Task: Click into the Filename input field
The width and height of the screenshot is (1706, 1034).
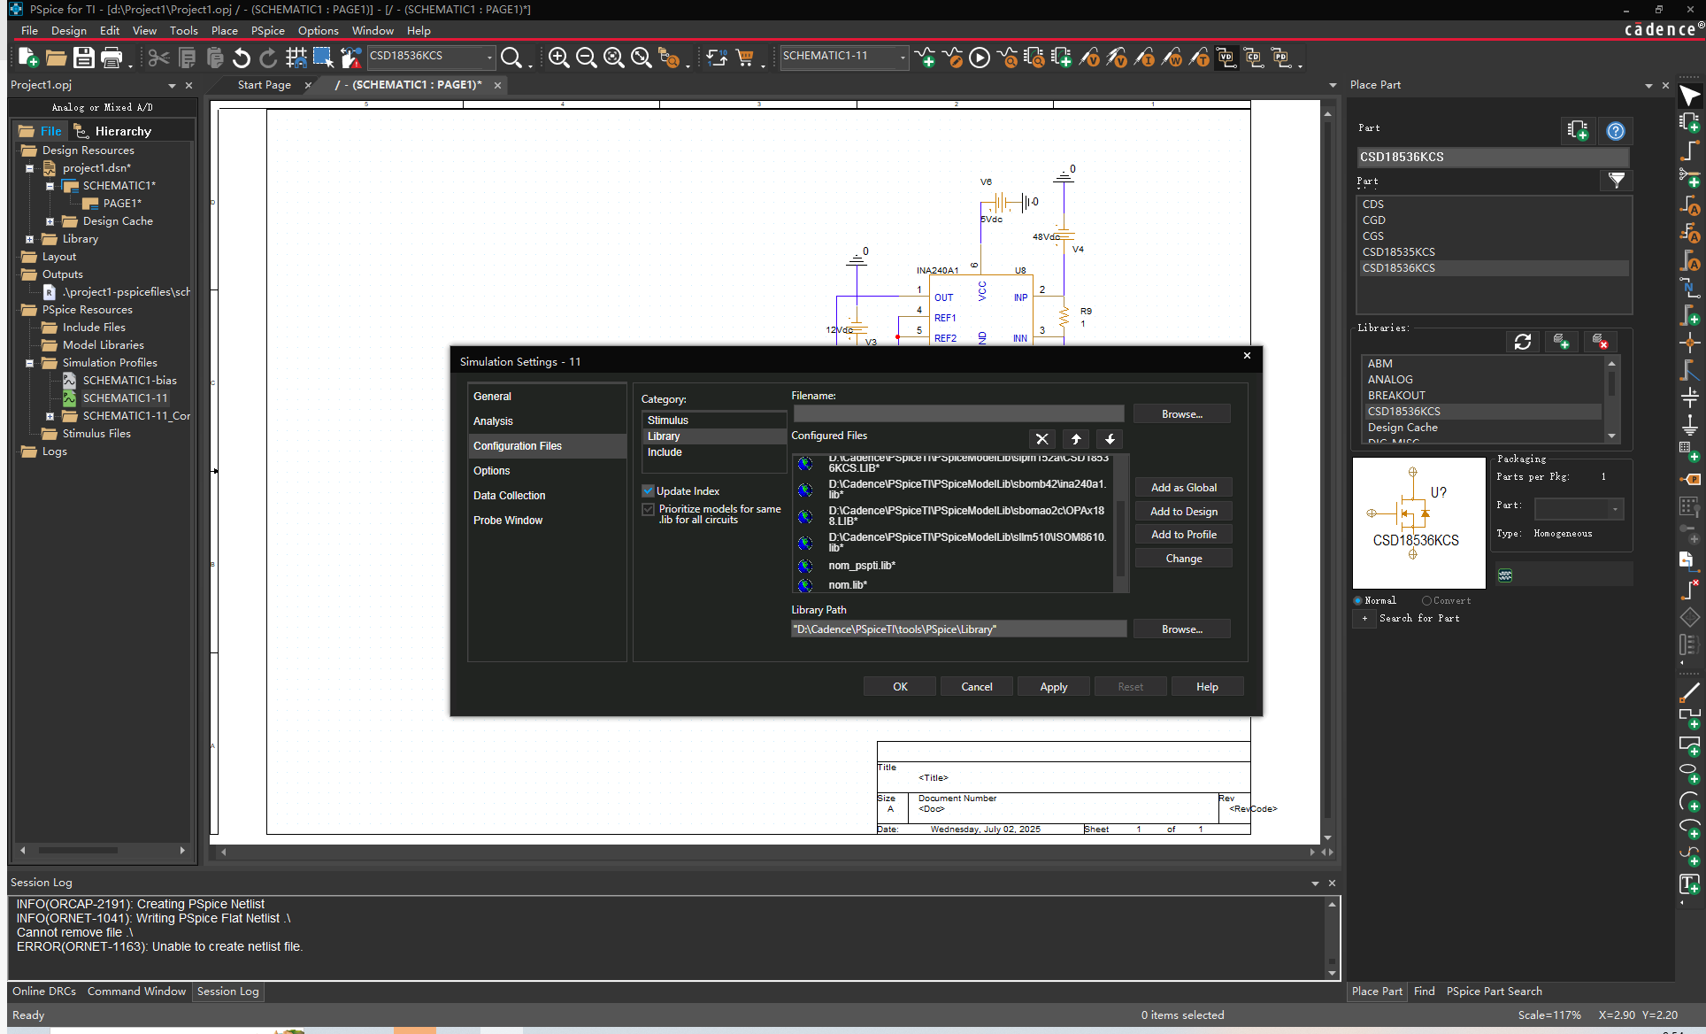Action: (x=958, y=414)
